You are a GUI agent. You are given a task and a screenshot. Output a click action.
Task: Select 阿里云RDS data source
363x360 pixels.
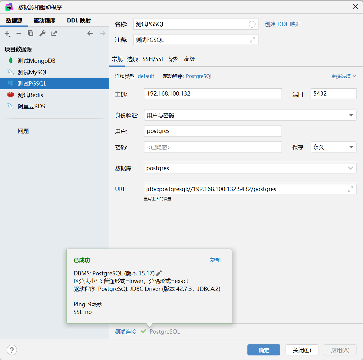pos(54,106)
